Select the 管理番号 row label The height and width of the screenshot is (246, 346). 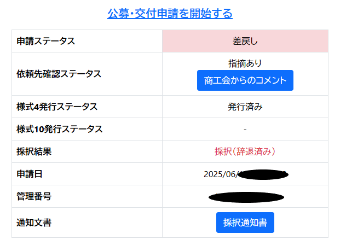34,196
